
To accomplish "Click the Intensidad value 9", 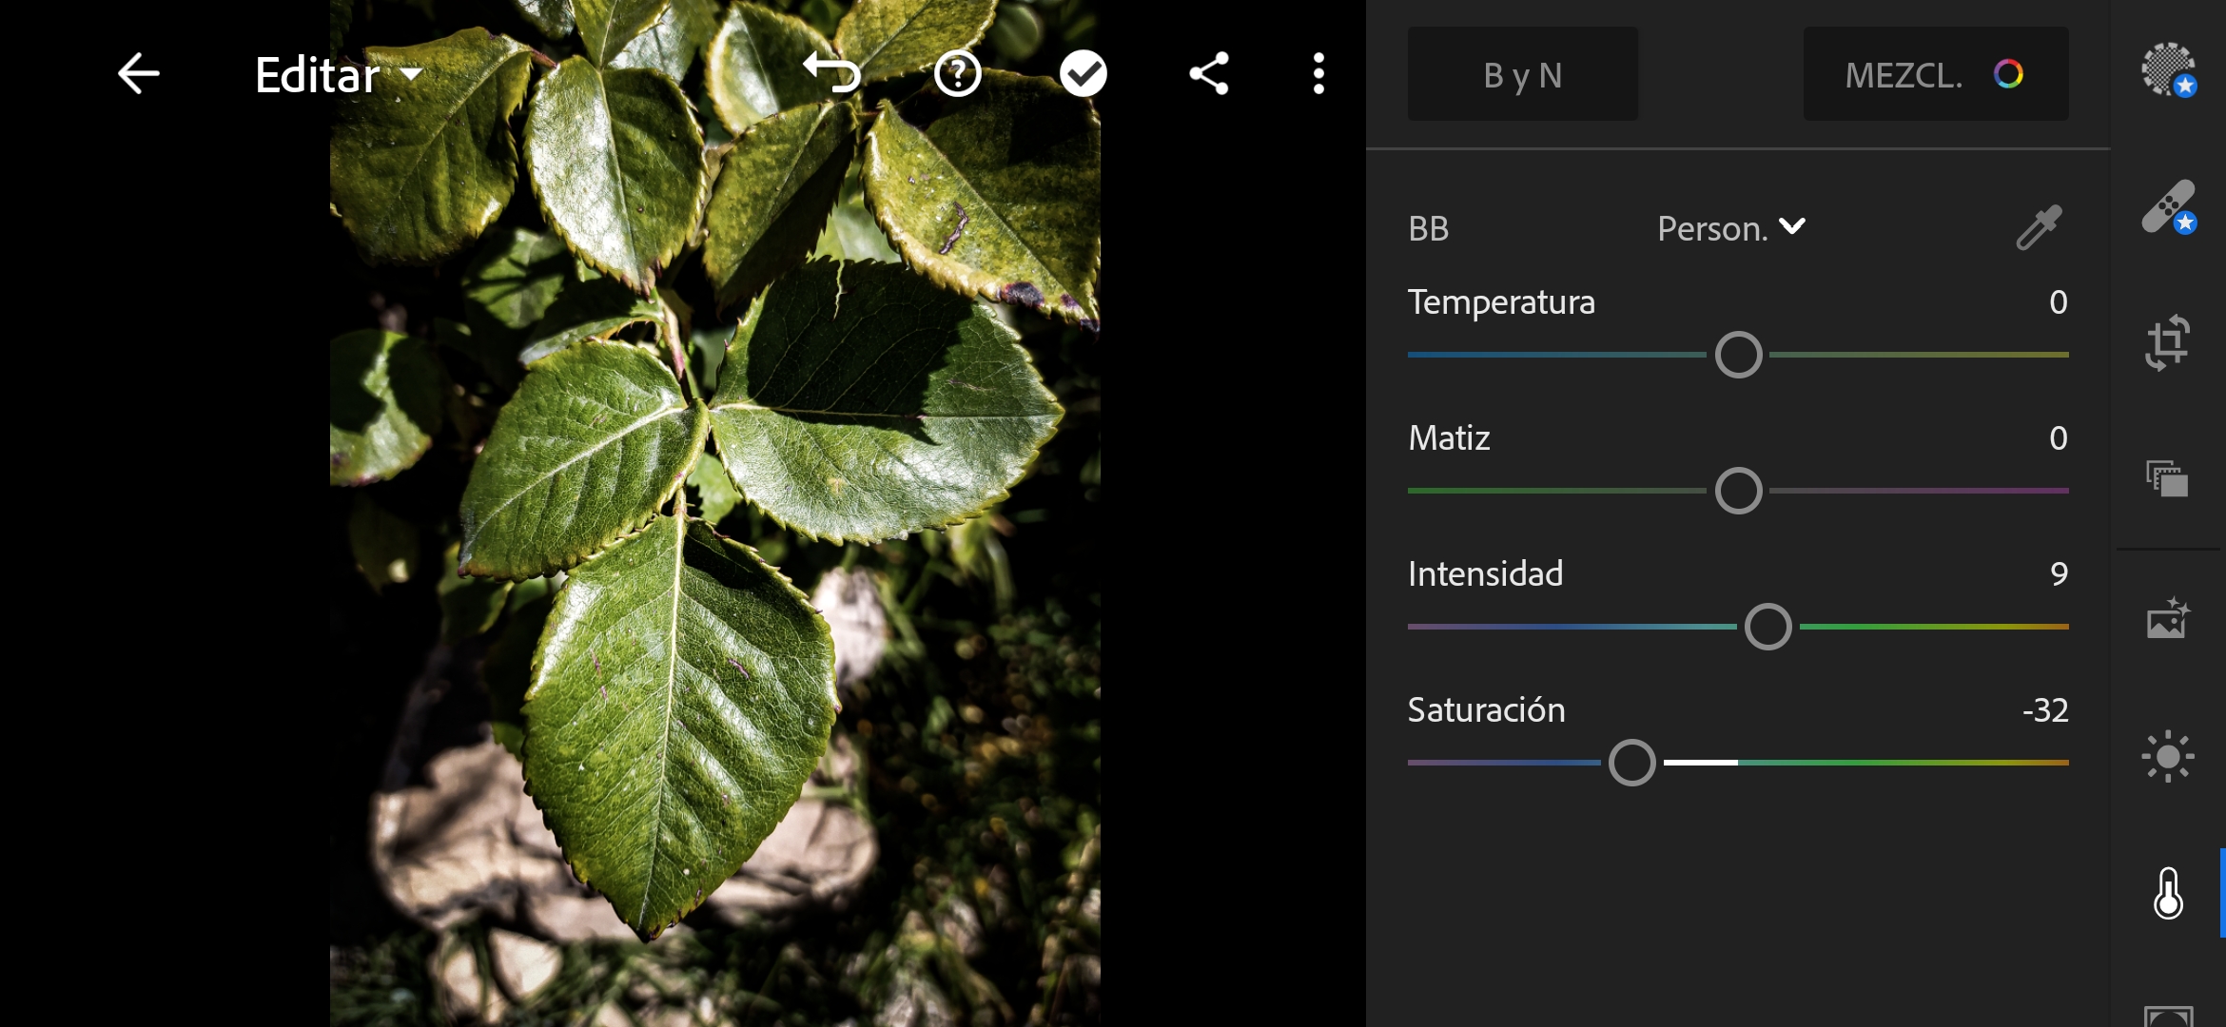I will [x=2059, y=574].
